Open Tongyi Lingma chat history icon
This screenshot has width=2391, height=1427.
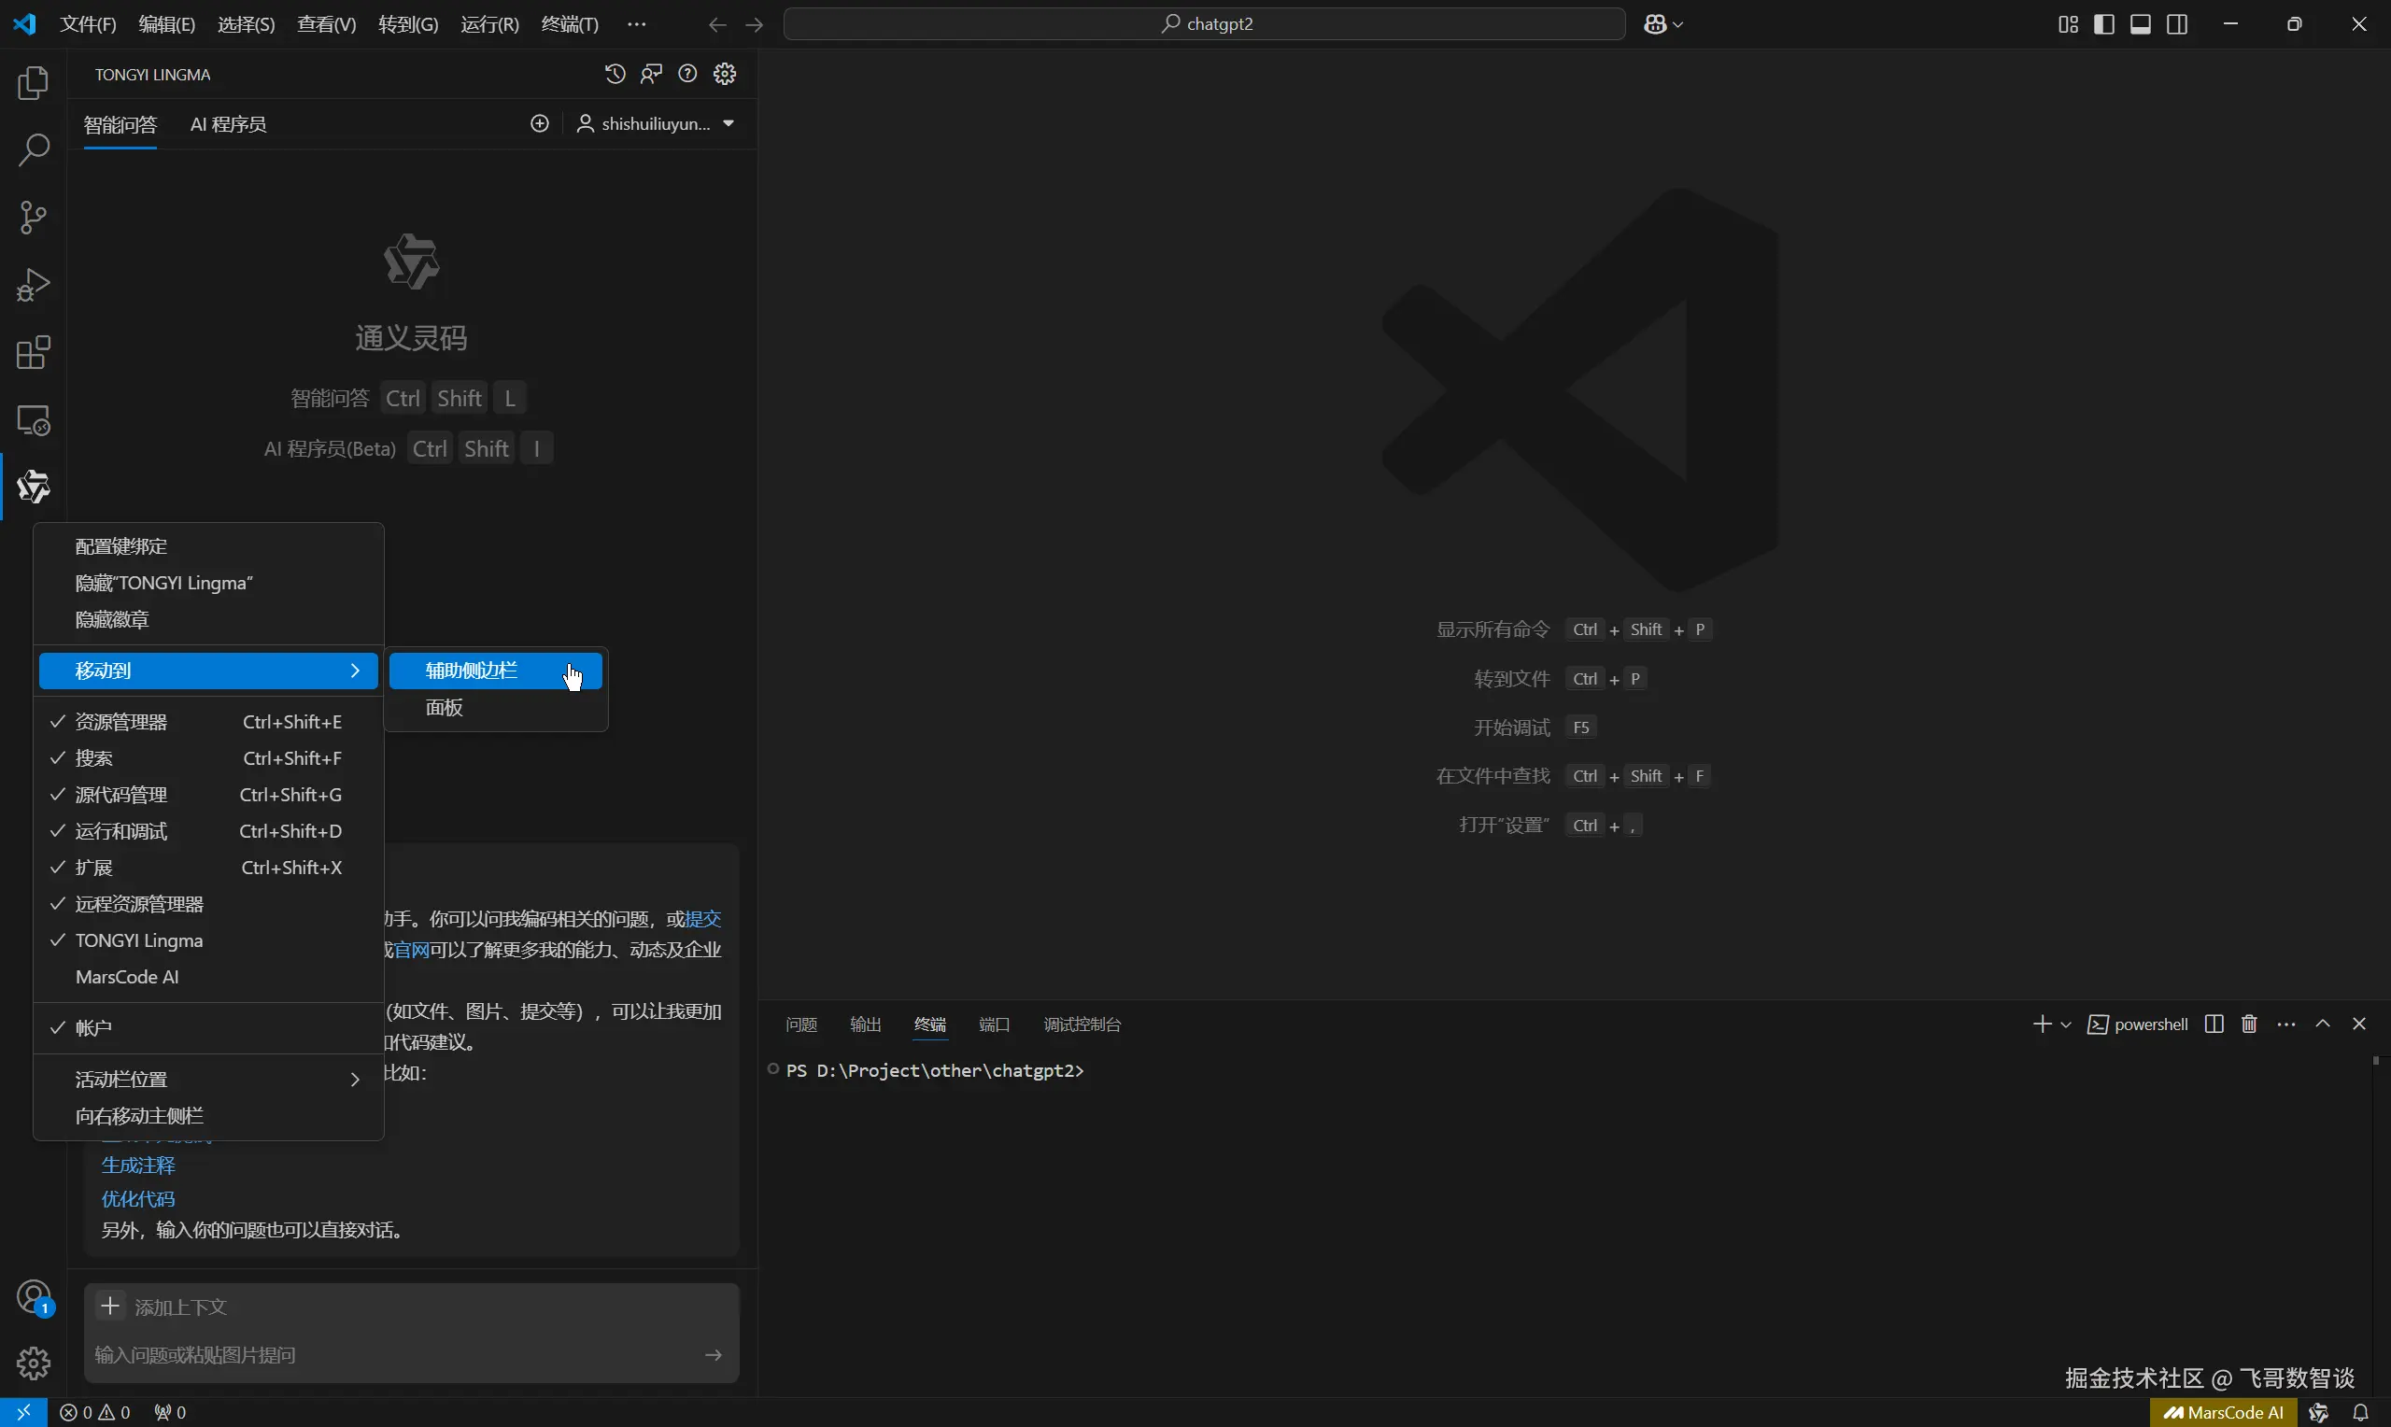615,74
